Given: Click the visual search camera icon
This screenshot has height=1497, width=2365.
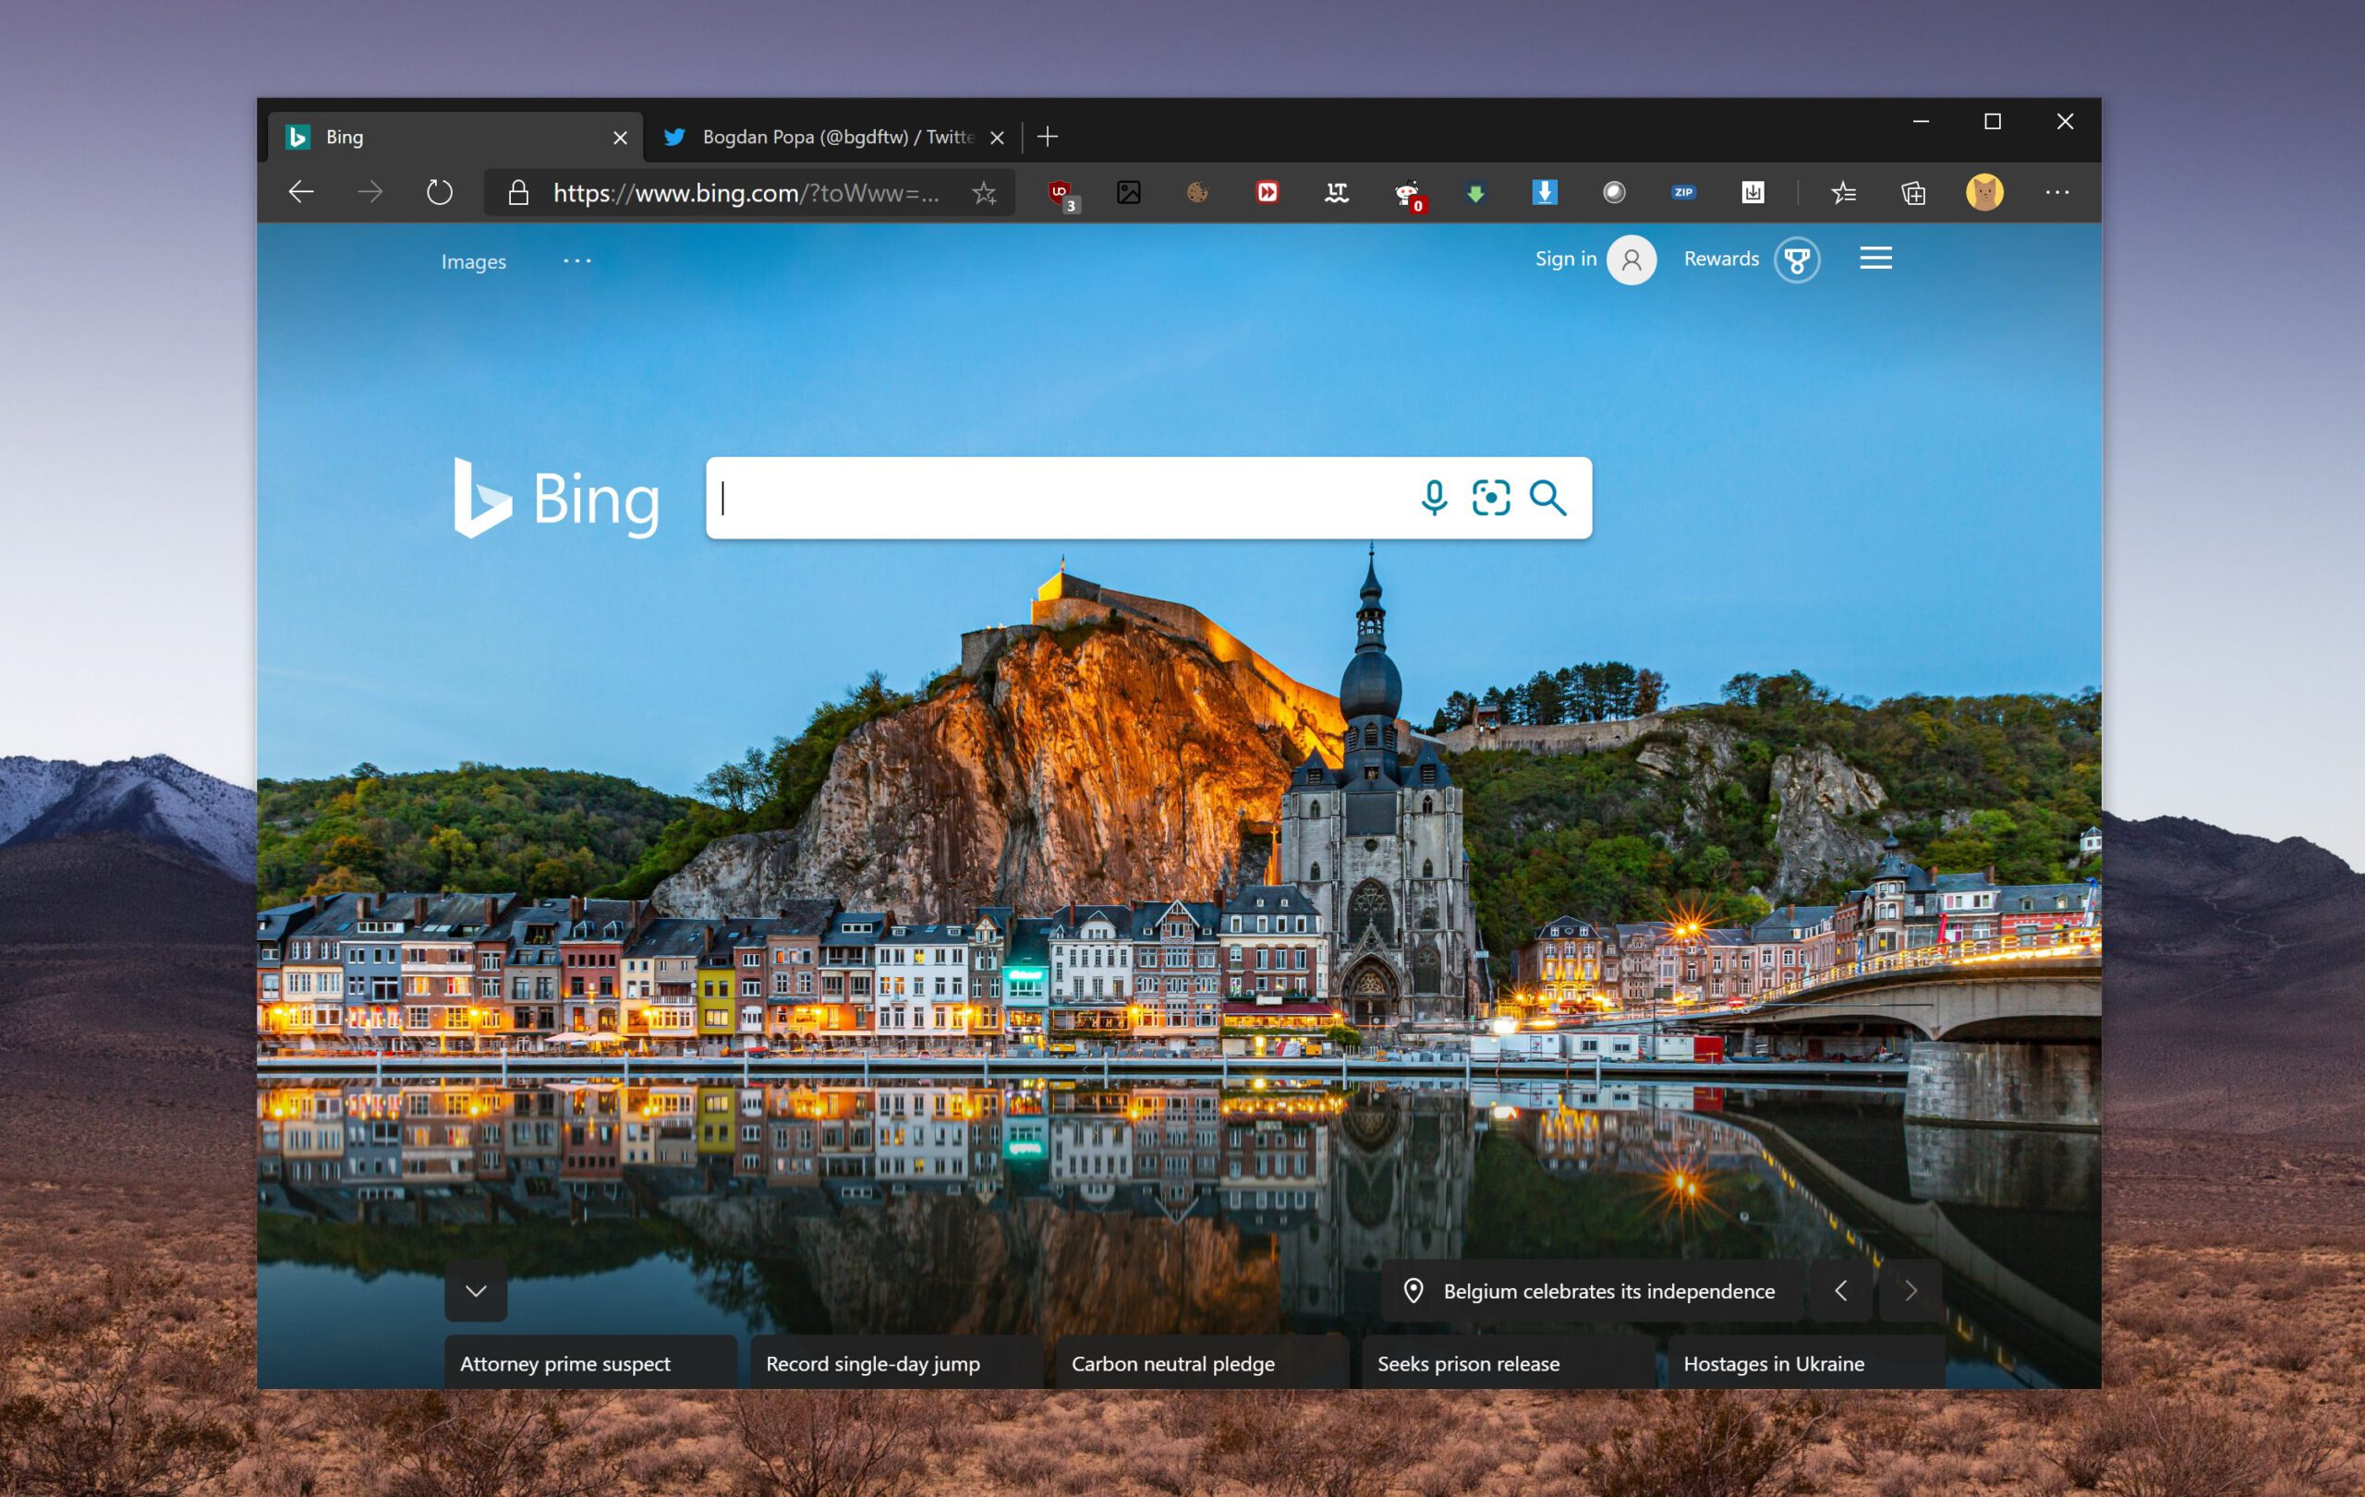Looking at the screenshot, I should 1487,500.
